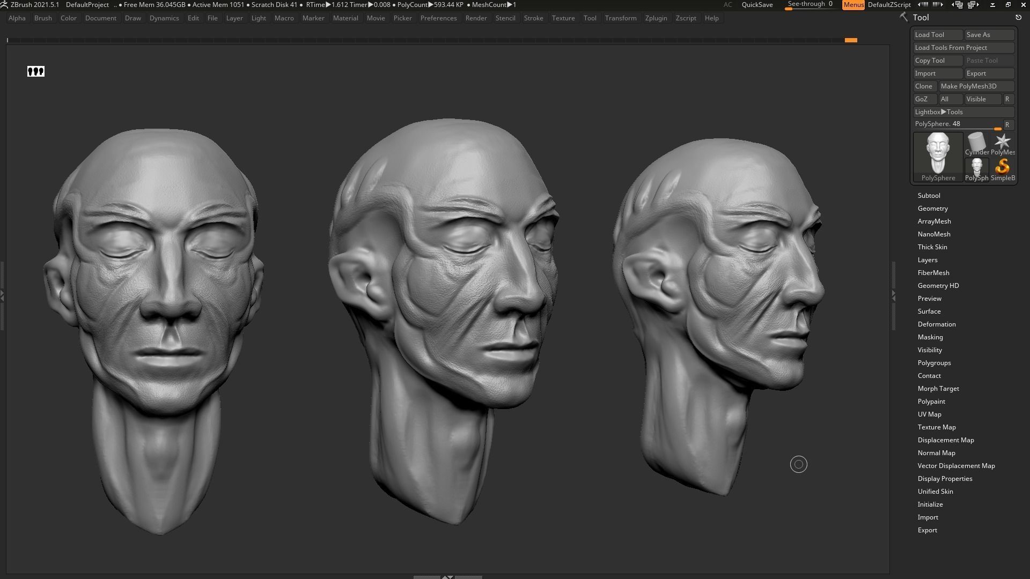Expand the Morph Target sub-palette
This screenshot has width=1030, height=579.
tap(938, 389)
